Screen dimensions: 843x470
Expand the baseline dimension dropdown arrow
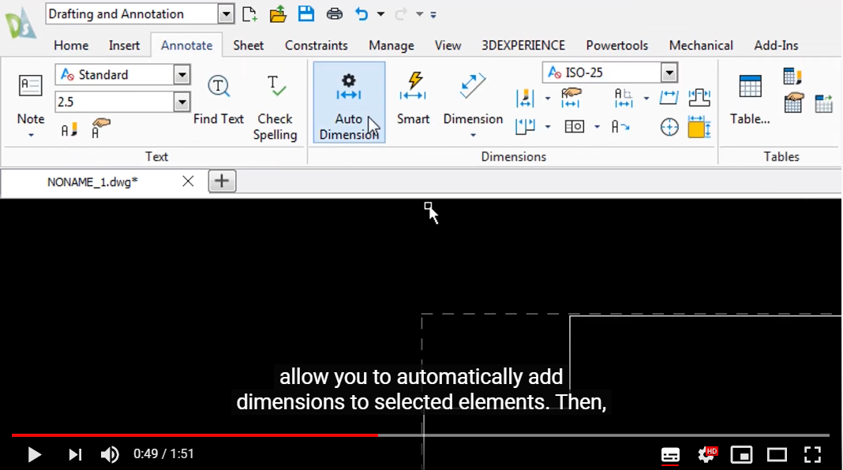tap(547, 127)
